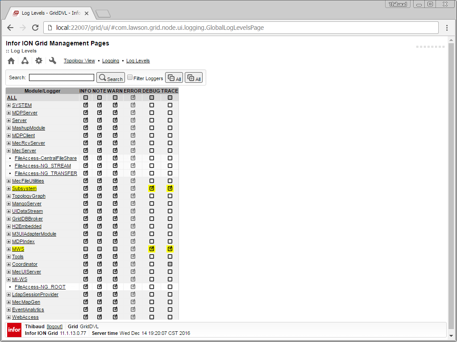Open the topology triangle icon
The image size is (457, 342).
tap(25, 61)
